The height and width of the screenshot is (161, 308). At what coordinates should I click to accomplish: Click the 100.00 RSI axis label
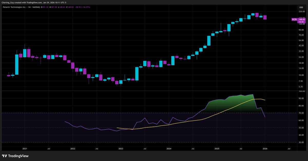[x=302, y=91]
